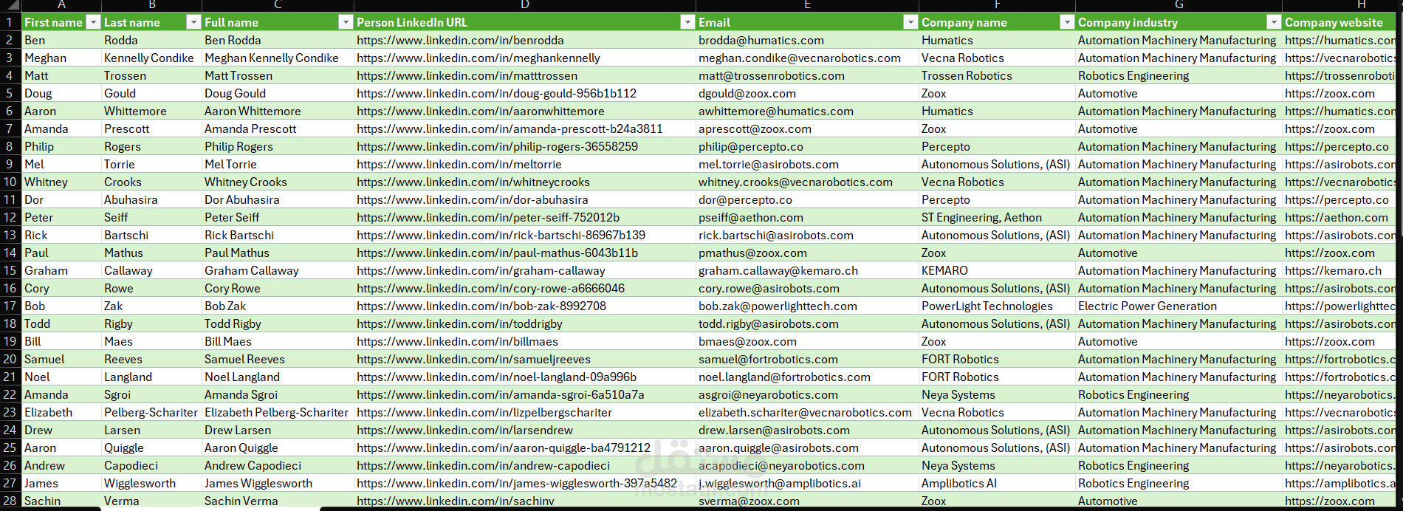Click the company cell 'KEMARO'
Screen dimensions: 1403x511
tap(997, 270)
